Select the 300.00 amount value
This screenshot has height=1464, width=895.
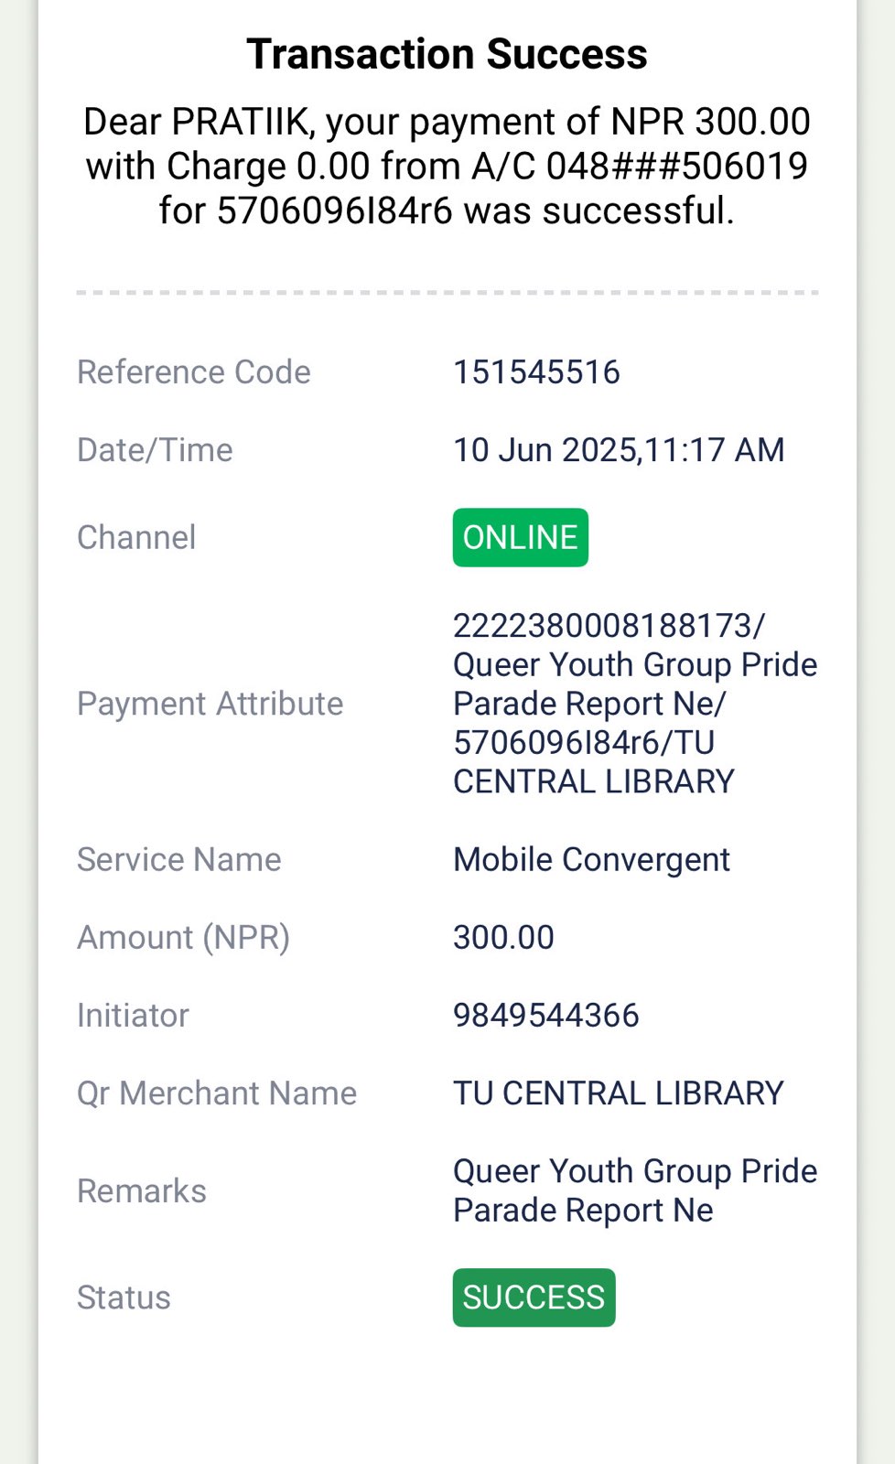pyautogui.click(x=503, y=937)
